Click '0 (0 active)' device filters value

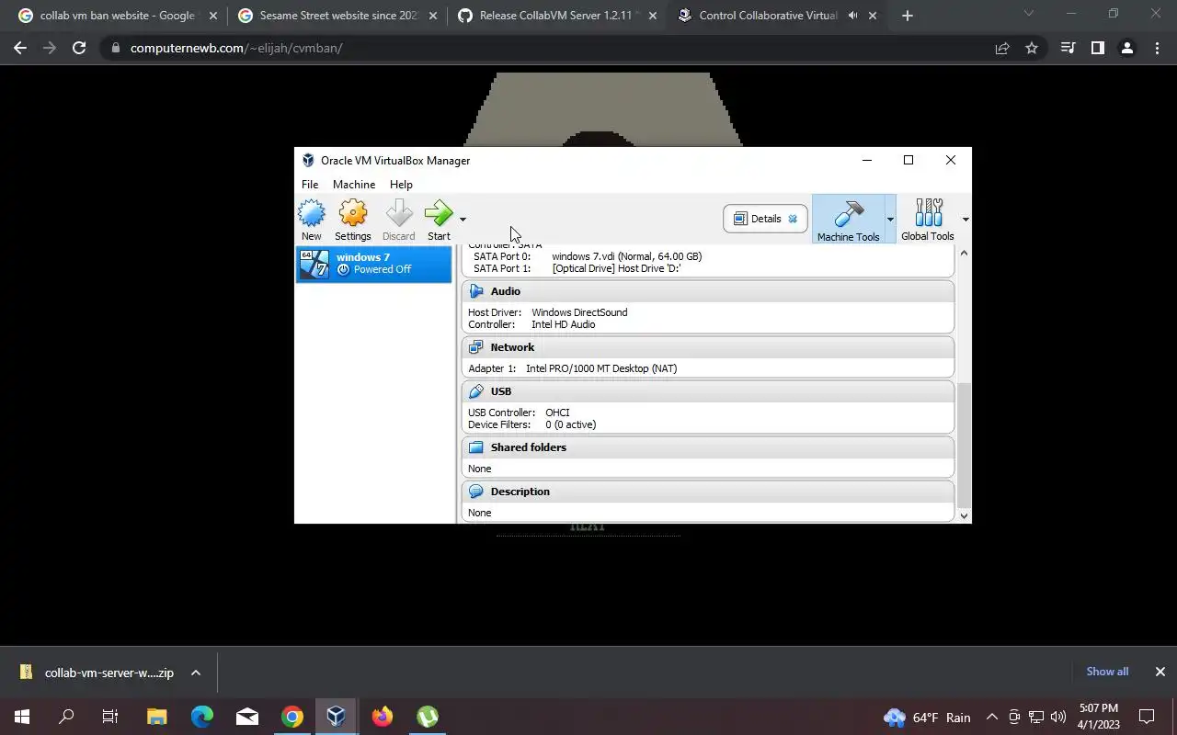pos(570,424)
